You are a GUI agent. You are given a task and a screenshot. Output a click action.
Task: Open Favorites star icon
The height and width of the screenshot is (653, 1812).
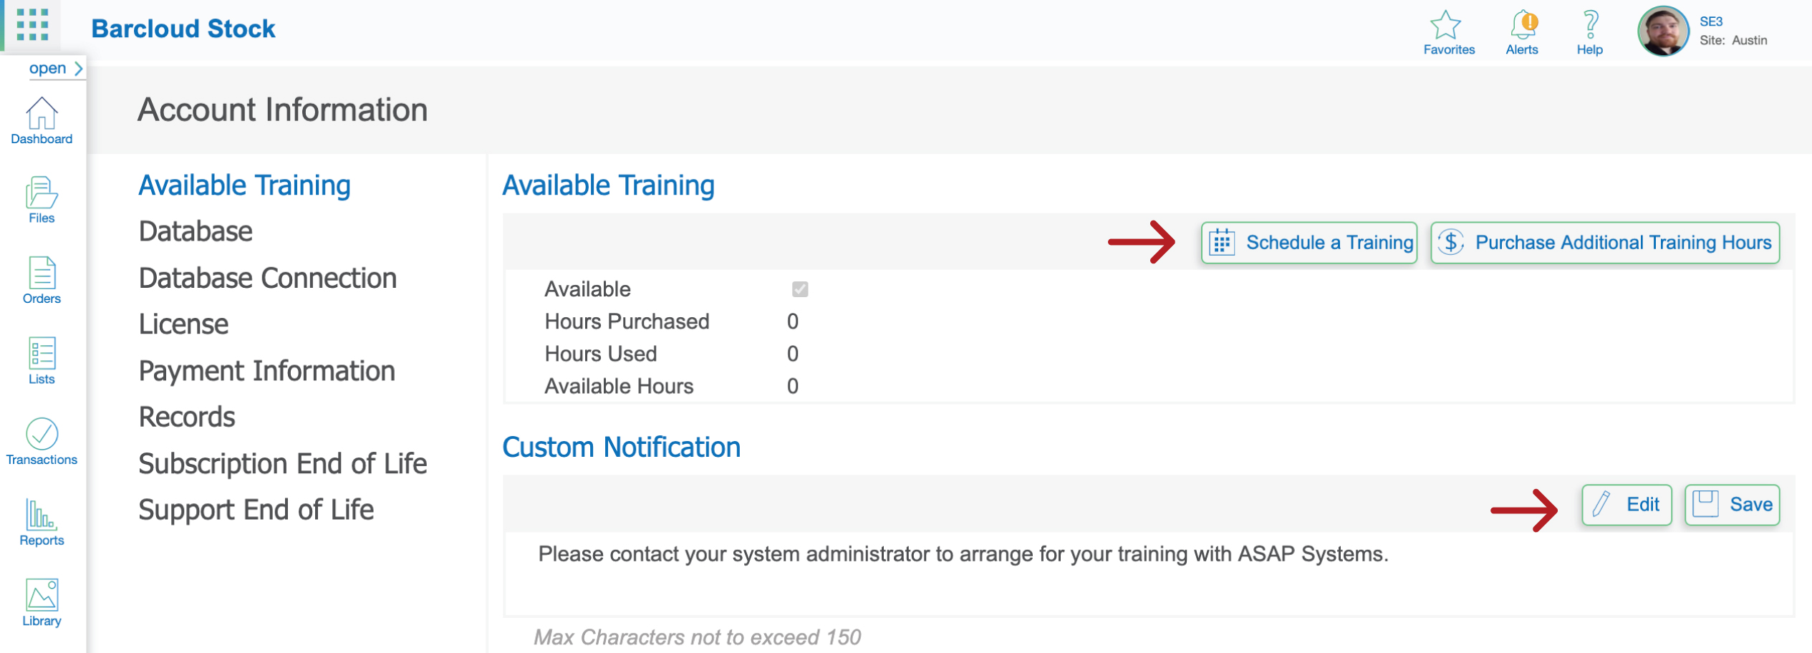coord(1446,25)
